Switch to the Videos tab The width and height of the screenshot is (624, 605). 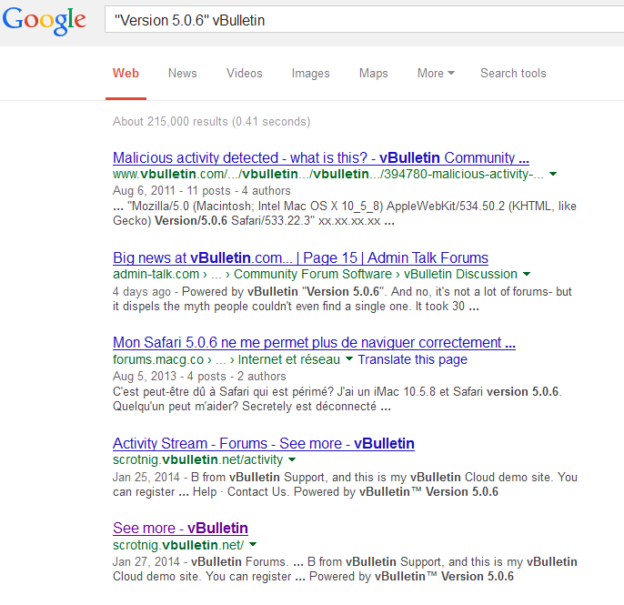tap(245, 73)
